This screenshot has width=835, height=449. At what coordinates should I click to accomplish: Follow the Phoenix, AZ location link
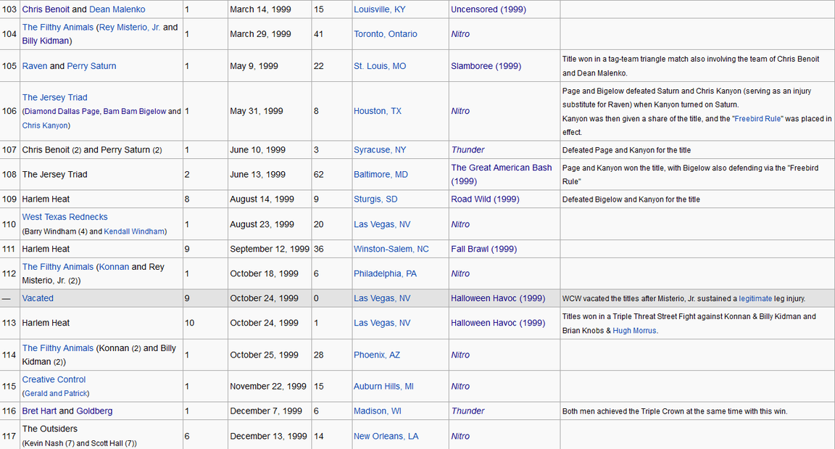coord(376,355)
